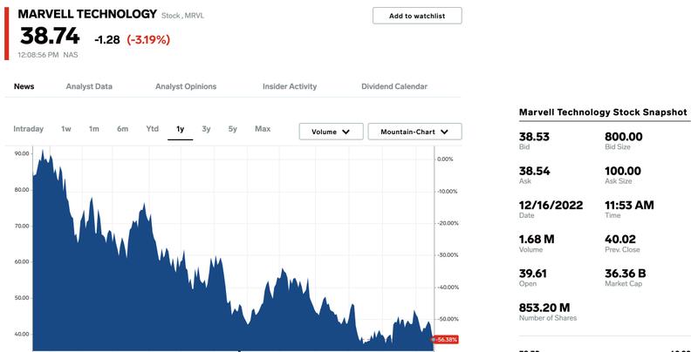Click the 12/16/2022 Date value
The image size is (698, 352).
(551, 205)
